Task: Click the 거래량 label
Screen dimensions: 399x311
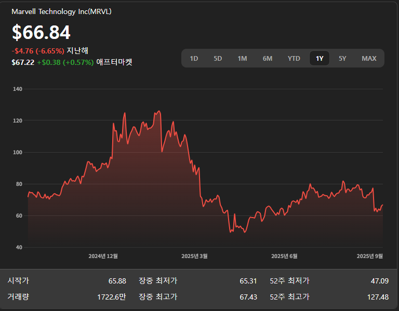Action: pos(18,297)
